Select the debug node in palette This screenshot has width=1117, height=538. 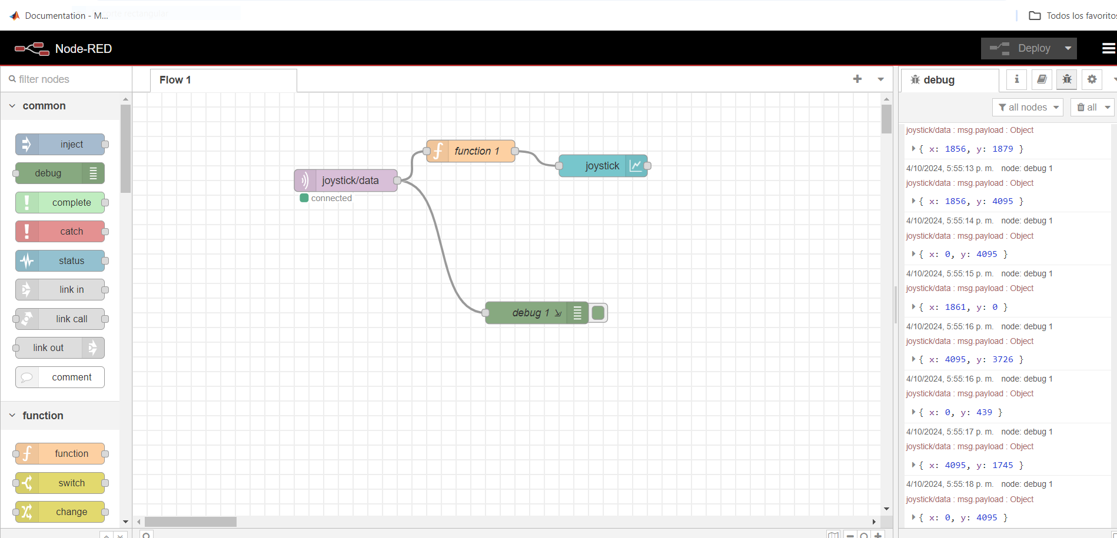tap(60, 173)
